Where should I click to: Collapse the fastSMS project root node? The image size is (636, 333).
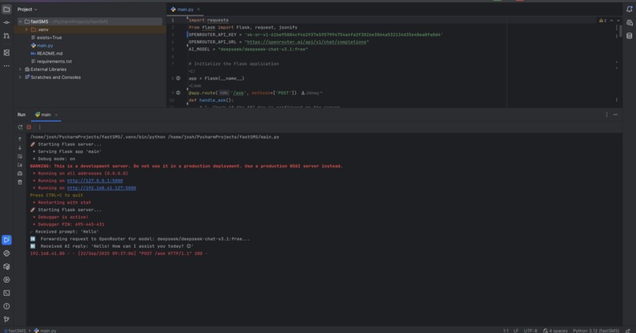pos(20,21)
